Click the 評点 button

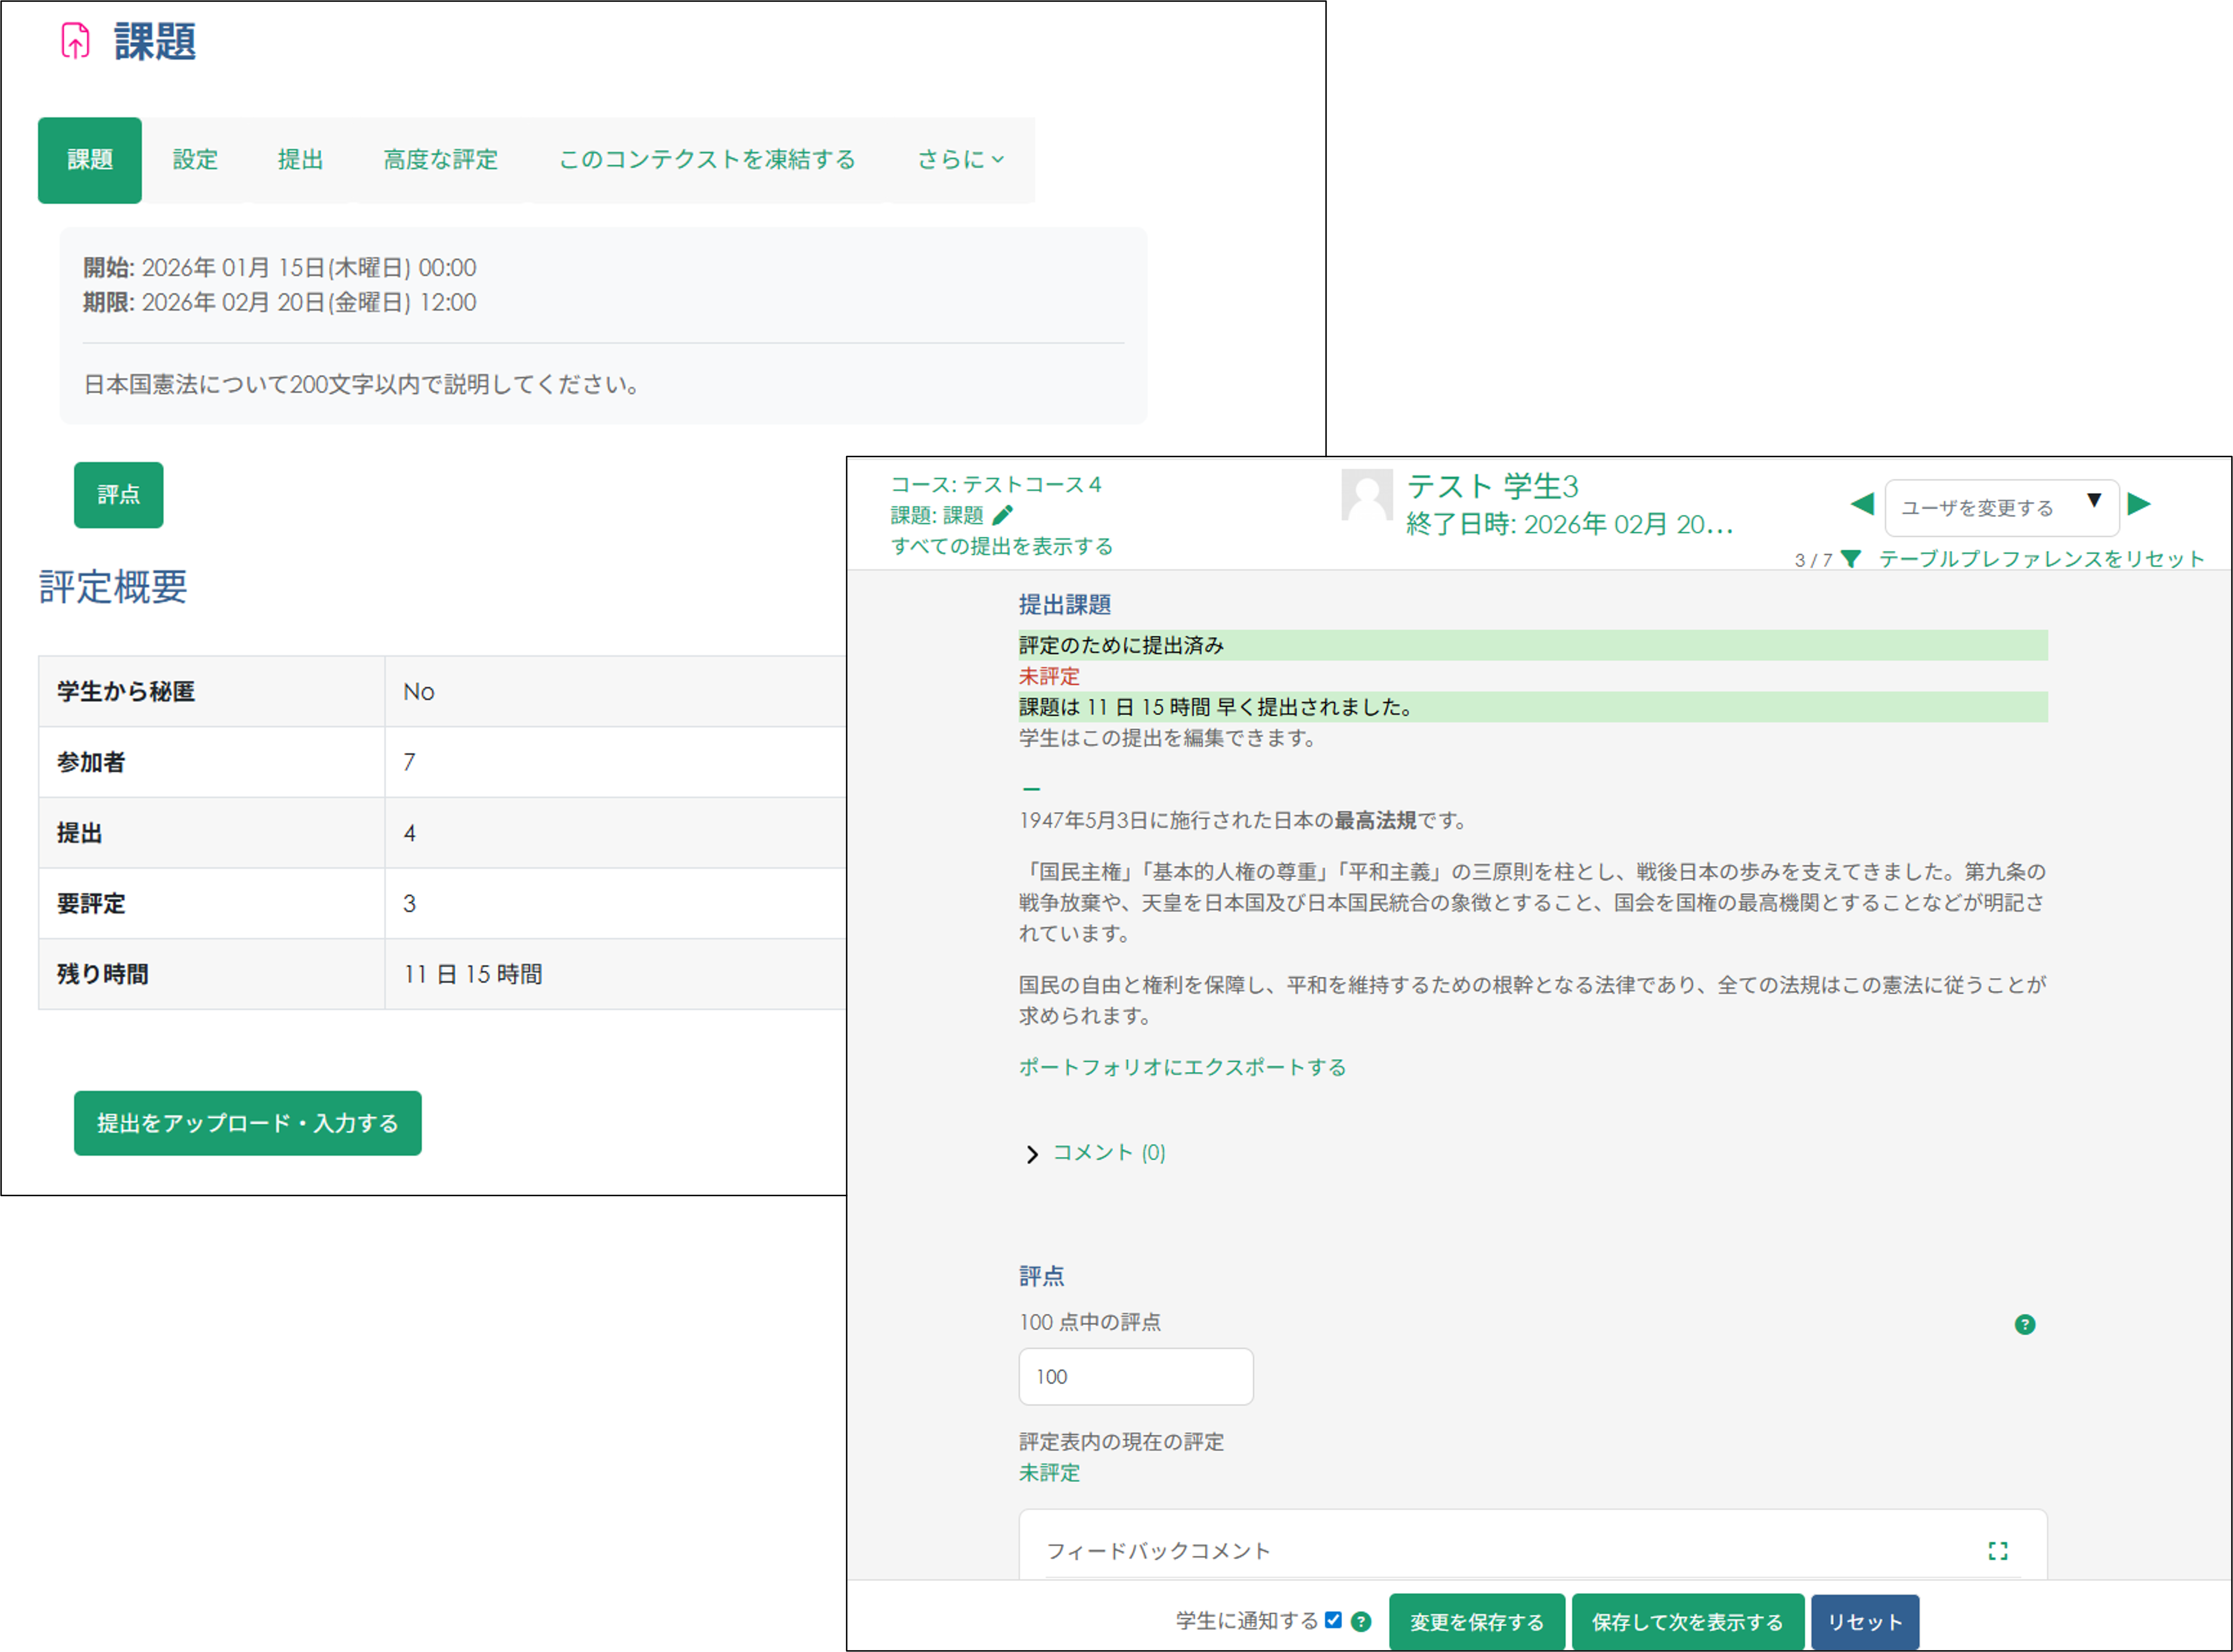tap(118, 495)
